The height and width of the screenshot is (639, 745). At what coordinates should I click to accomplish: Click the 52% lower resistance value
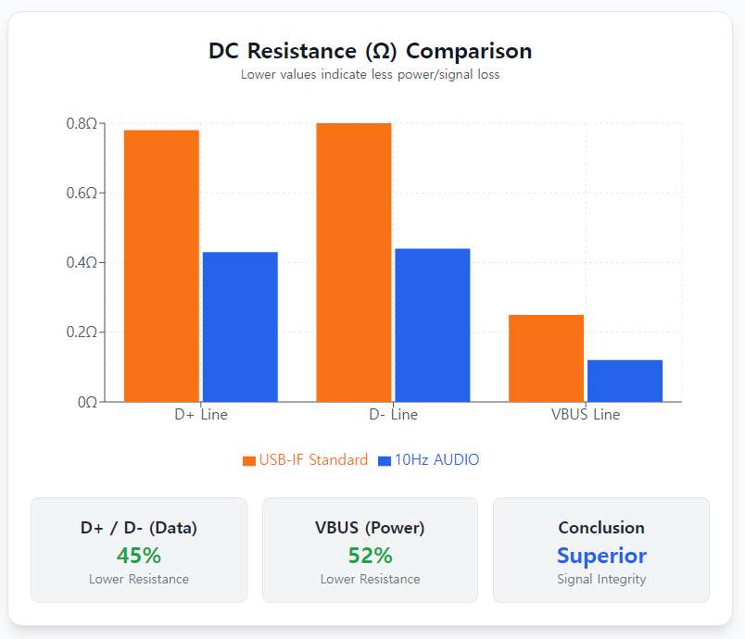click(370, 556)
